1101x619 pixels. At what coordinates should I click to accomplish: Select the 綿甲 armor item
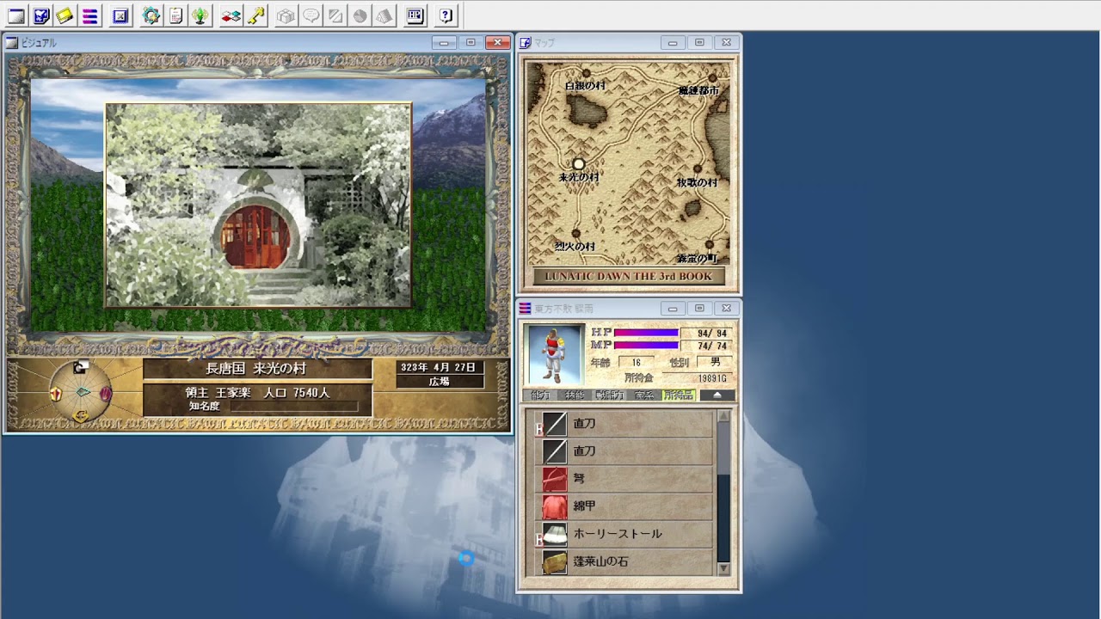[624, 506]
